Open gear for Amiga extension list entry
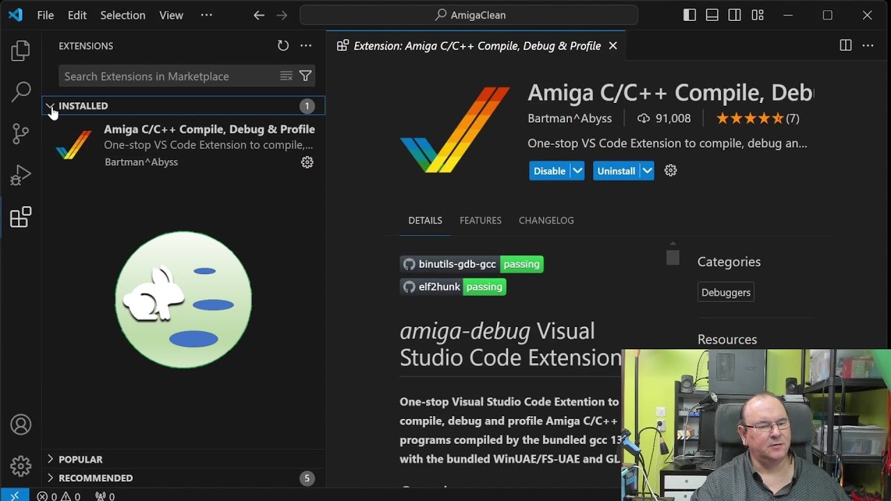Screen dimensions: 891x501 pyautogui.click(x=307, y=162)
